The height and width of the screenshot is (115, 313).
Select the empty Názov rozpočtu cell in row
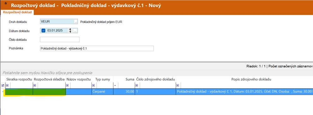[79, 92]
